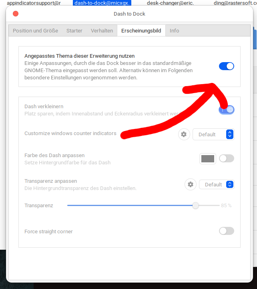
Task: Switch to the Starter tab
Action: tap(74, 30)
